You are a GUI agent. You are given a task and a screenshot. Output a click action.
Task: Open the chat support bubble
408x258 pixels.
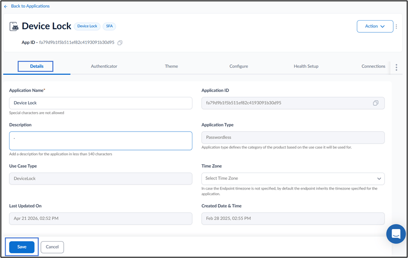coord(396,234)
